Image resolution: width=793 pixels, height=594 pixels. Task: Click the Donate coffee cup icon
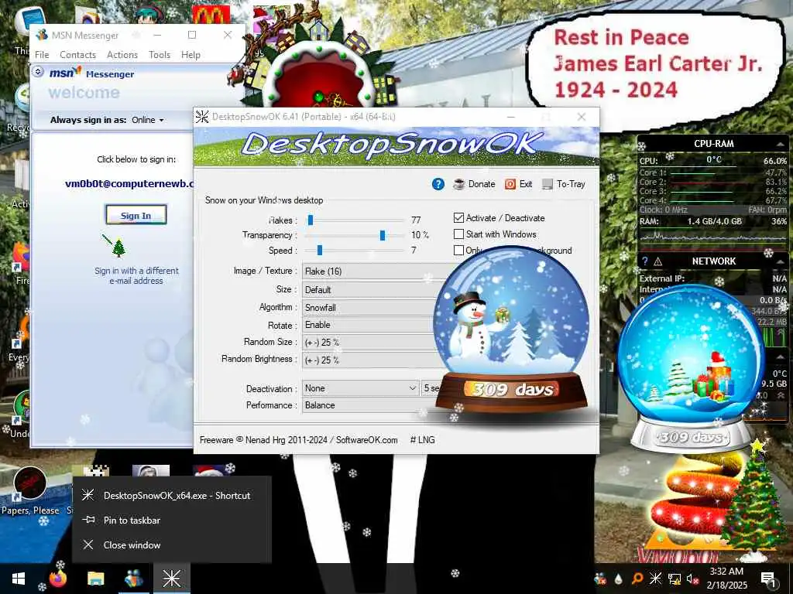click(458, 184)
